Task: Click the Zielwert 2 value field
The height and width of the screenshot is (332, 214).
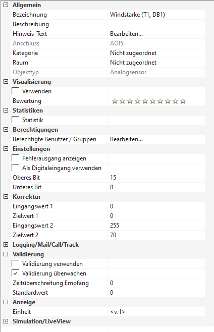Action: coord(156,235)
